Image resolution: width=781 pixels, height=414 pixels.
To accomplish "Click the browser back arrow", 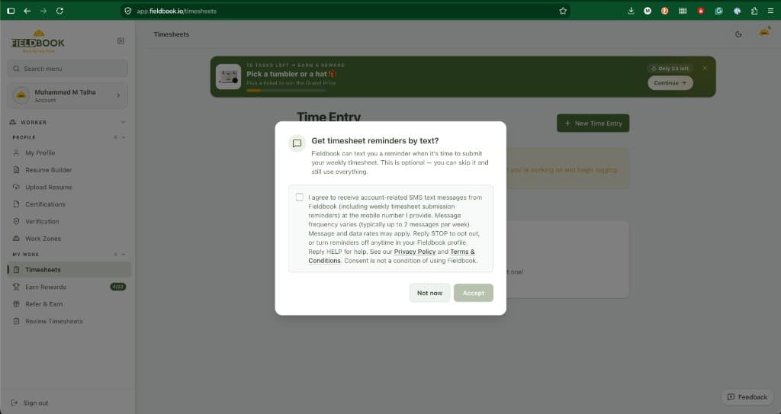I will pos(27,11).
